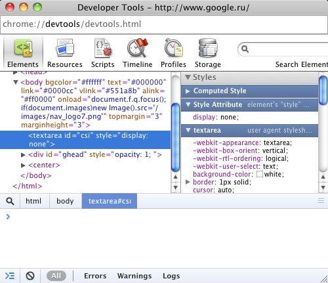The width and height of the screenshot is (328, 283).
Task: Click the 'display: none;' style property
Action: (216, 118)
